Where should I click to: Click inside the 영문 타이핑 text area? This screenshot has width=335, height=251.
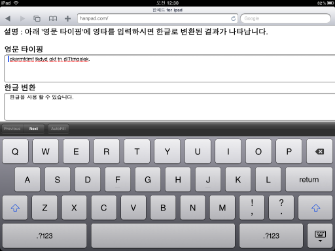(x=169, y=69)
